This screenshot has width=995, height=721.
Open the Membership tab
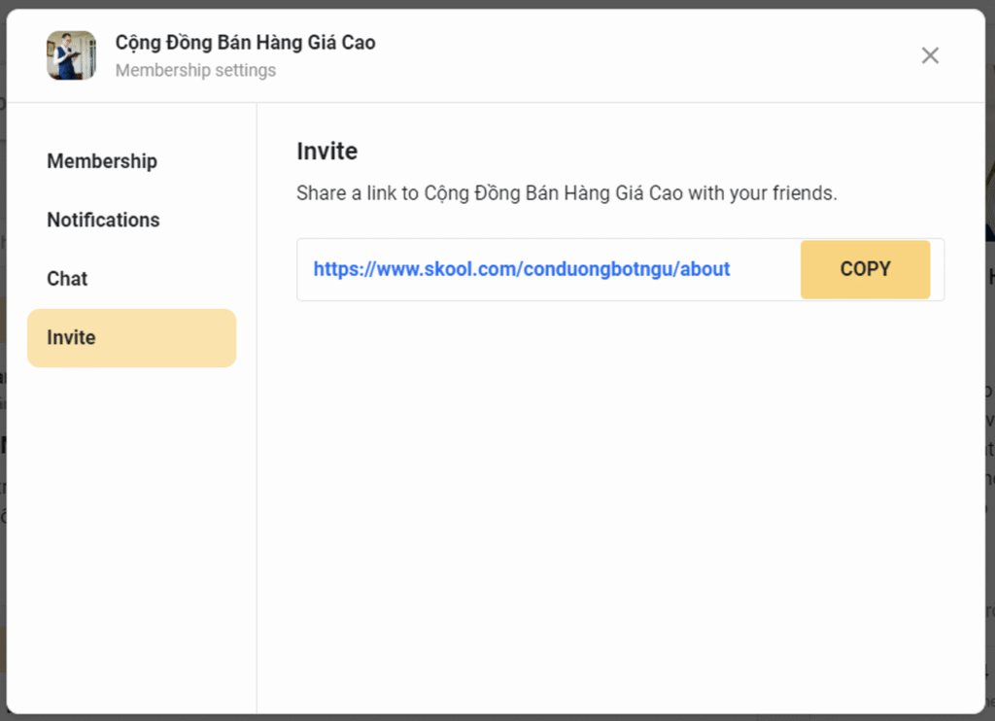(x=131, y=161)
